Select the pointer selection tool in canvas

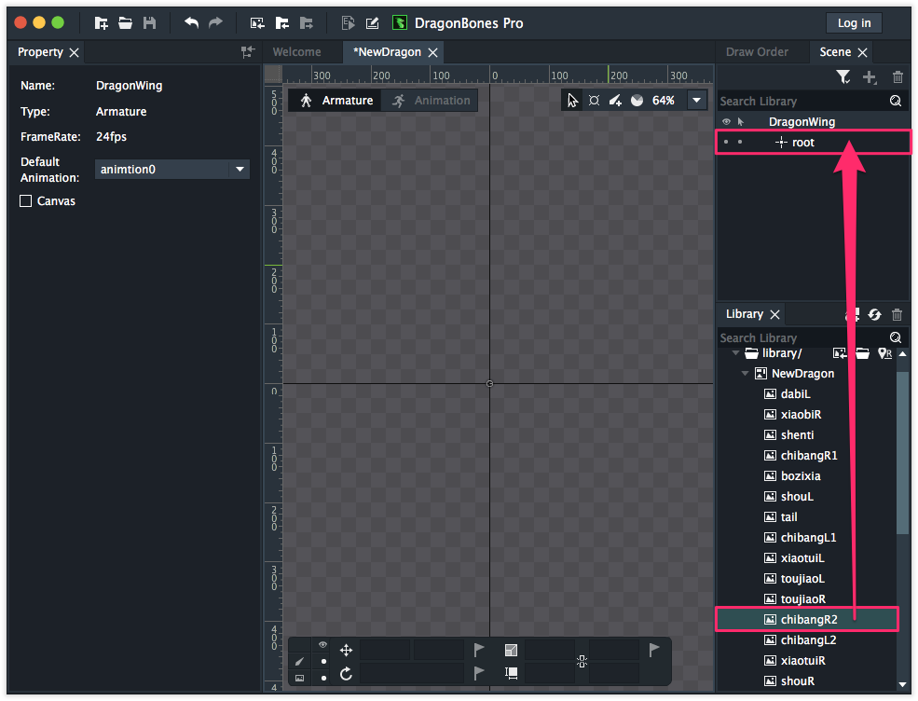572,101
